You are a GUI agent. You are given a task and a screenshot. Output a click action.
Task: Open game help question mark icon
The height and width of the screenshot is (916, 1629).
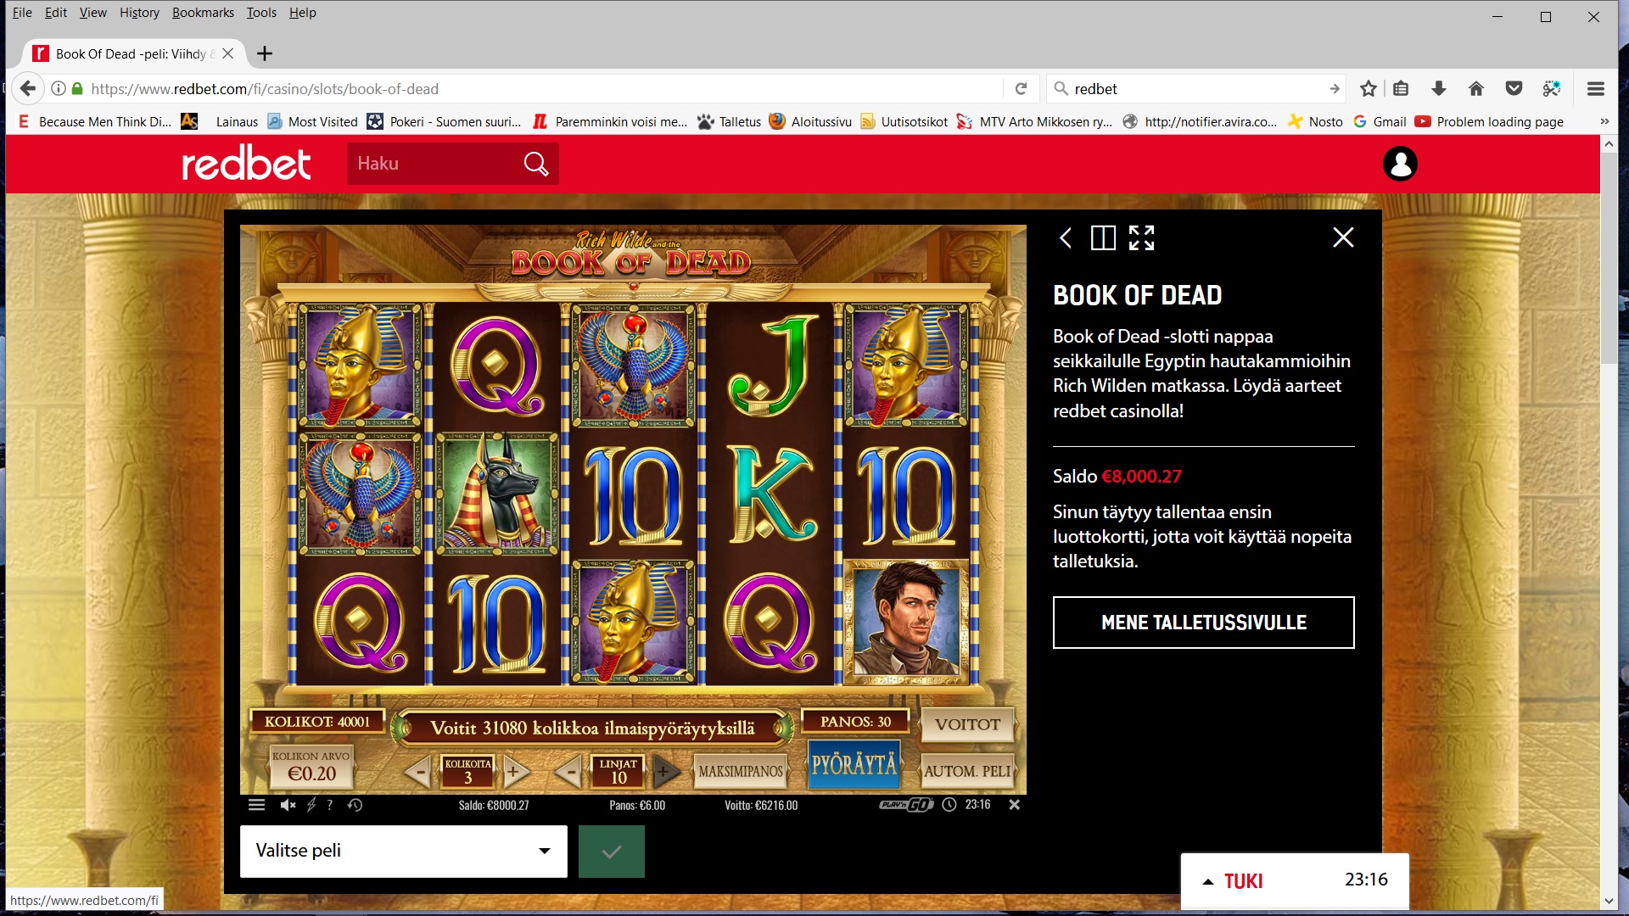(x=330, y=805)
